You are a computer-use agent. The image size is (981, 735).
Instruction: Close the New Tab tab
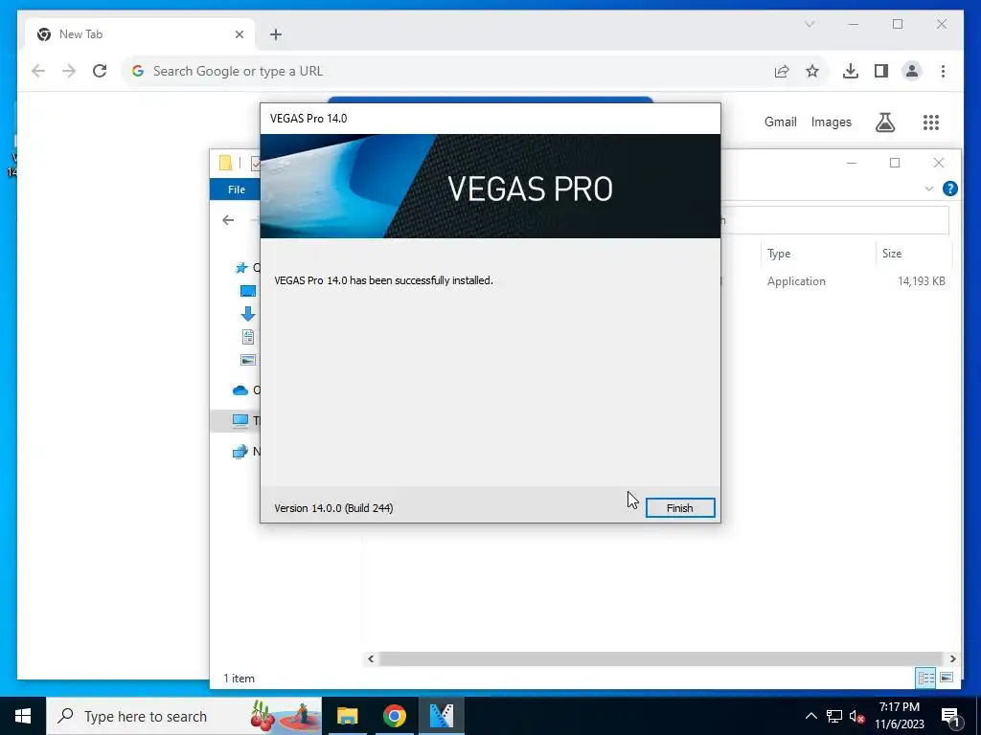239,34
